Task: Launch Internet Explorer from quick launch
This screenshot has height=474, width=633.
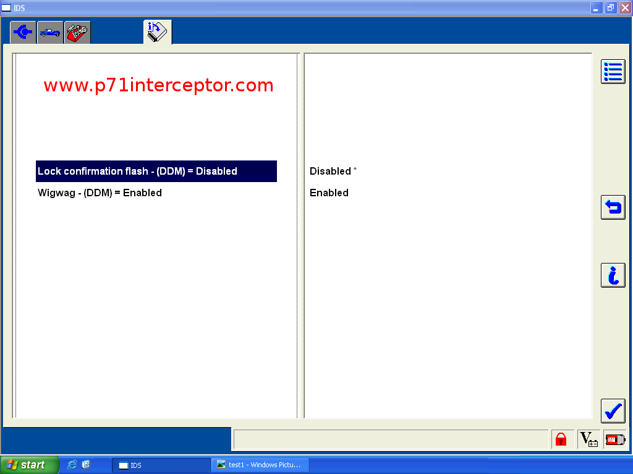Action: (72, 465)
